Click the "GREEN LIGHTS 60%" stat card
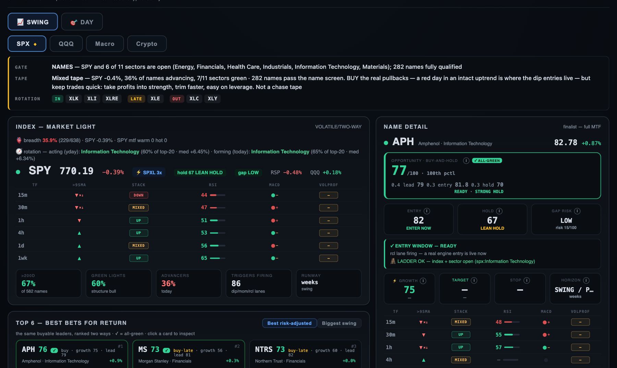This screenshot has width=617, height=368. point(119,283)
